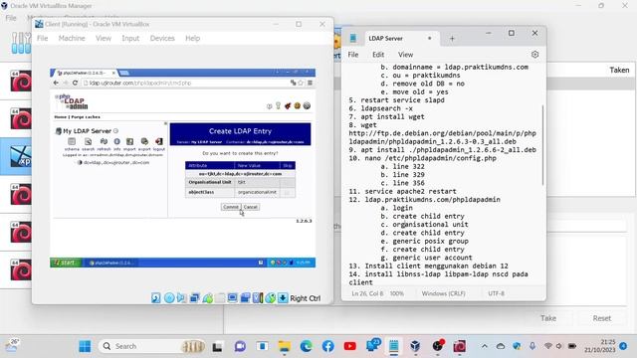Screen dimensions: 637x358
Task: Click the VirtualBox audio status icon
Action: pos(181,298)
